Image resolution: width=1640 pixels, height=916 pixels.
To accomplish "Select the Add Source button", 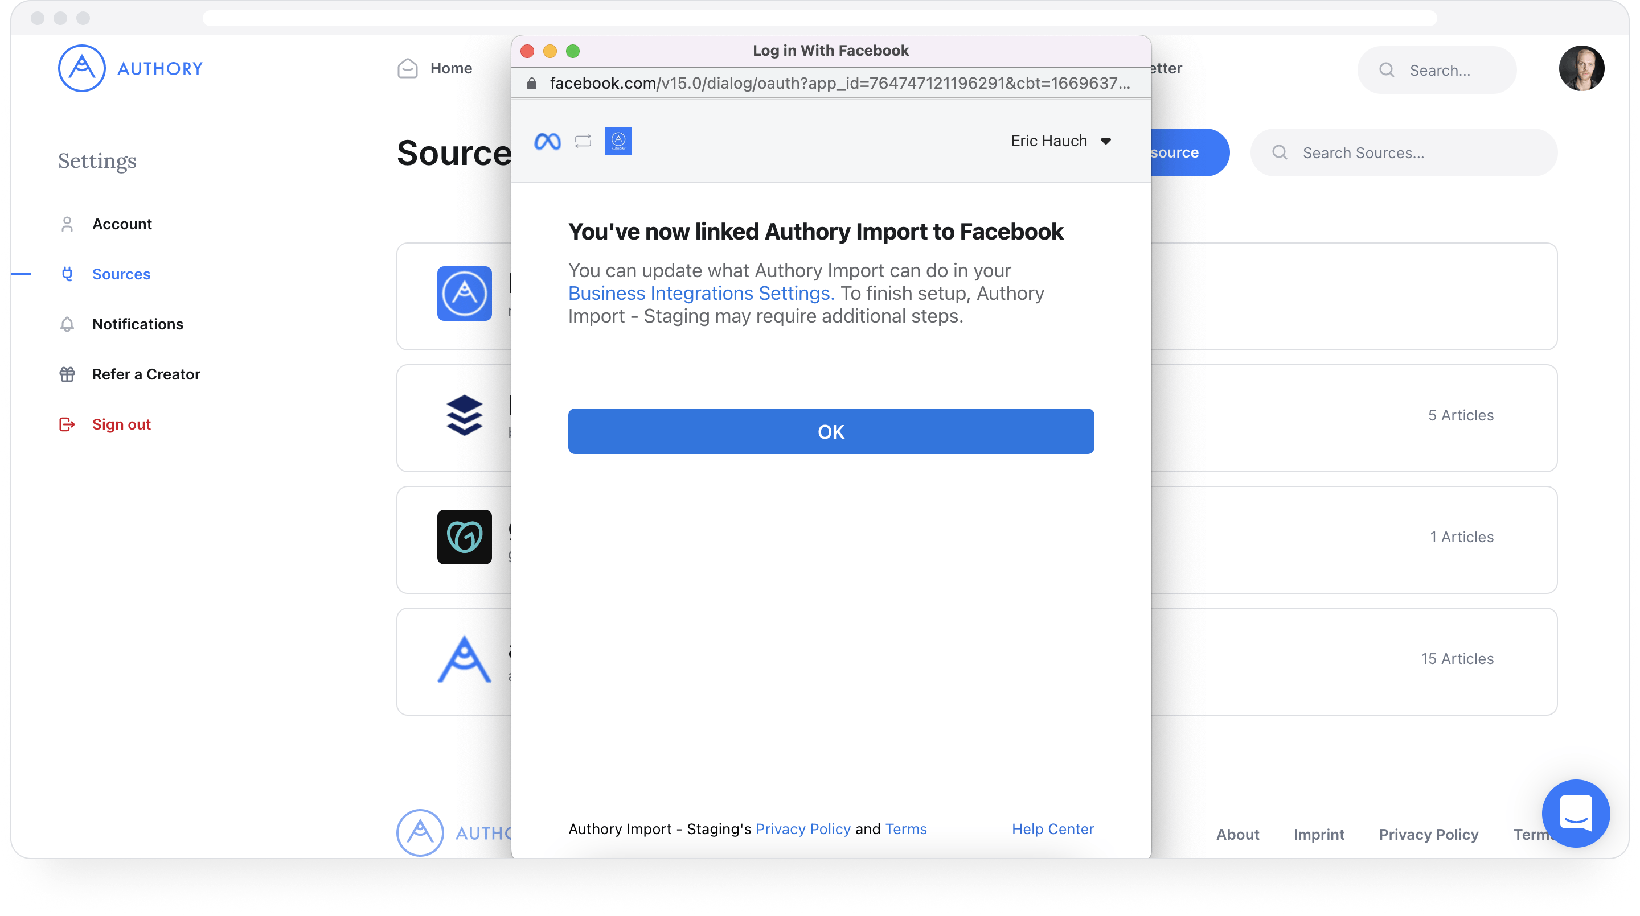I will point(1183,152).
